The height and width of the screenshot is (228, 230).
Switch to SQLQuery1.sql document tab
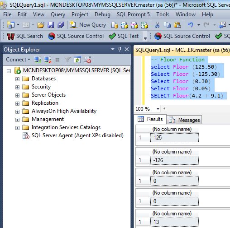(x=182, y=50)
